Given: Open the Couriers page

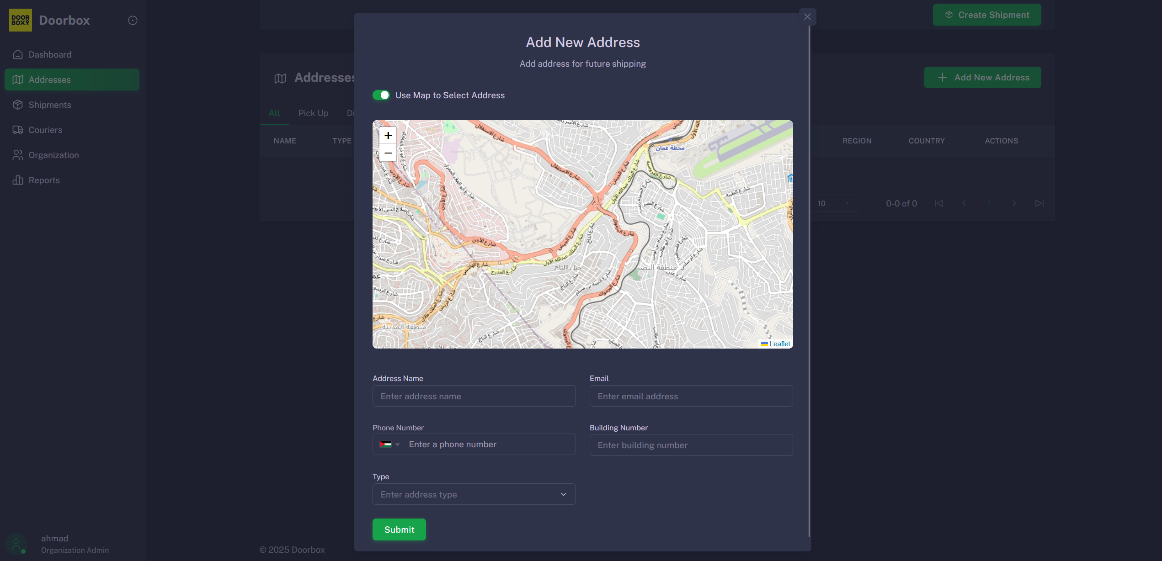Looking at the screenshot, I should click(45, 130).
